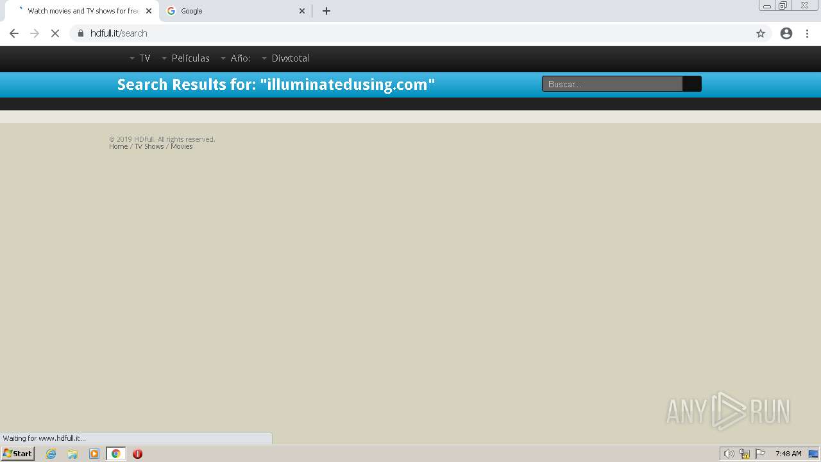Expand the Películas dropdown menu
Screen dimensions: 821x462
click(185, 58)
